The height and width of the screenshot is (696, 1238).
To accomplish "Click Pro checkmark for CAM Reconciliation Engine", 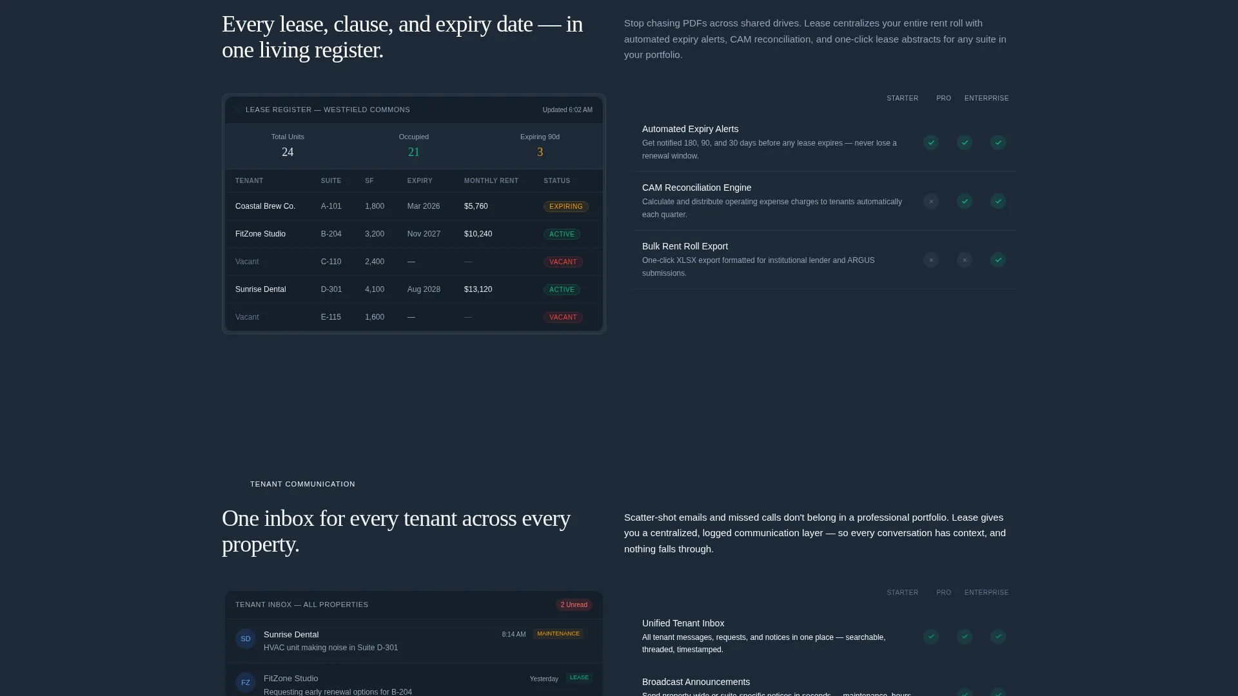I will [x=965, y=201].
